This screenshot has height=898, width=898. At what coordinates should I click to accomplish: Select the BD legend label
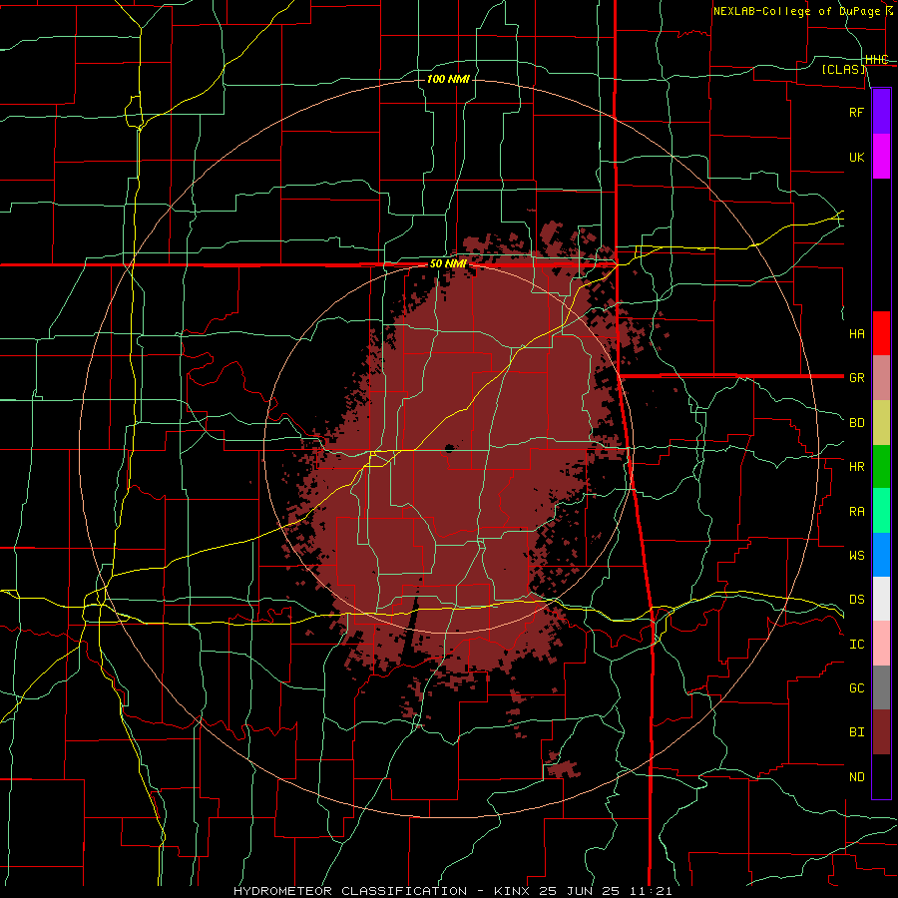[x=856, y=422]
